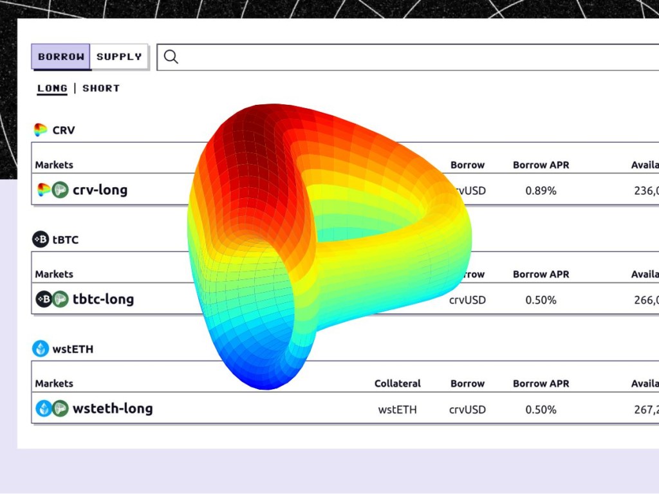Viewport: 659px width, 494px height.
Task: Click the llama icon beside wsteth-long
Action: pos(60,408)
